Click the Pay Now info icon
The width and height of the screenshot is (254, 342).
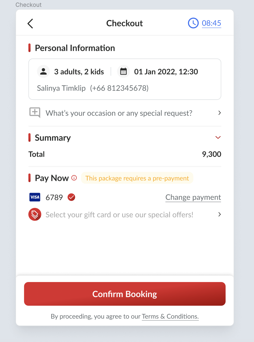(74, 178)
